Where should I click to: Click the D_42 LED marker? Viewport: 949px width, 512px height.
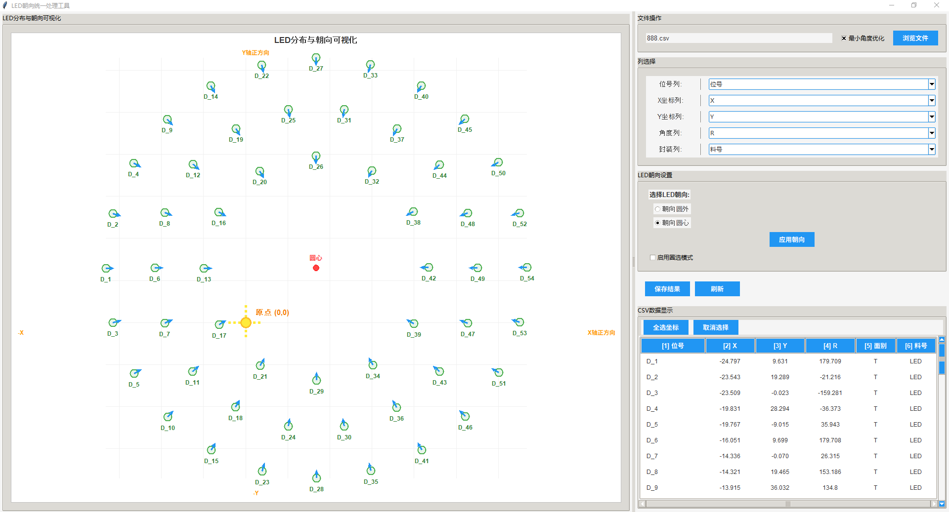pyautogui.click(x=429, y=267)
